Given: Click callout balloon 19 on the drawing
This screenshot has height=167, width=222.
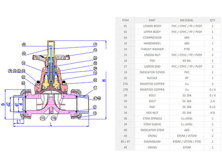Looking at the screenshot, I should click(x=95, y=45).
